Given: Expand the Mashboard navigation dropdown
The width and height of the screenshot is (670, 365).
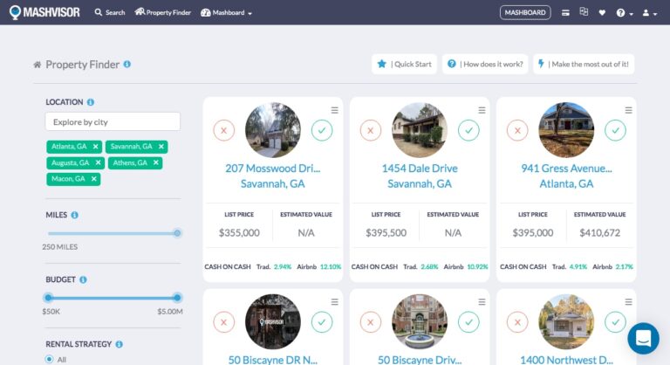Looking at the screenshot, I should point(226,13).
